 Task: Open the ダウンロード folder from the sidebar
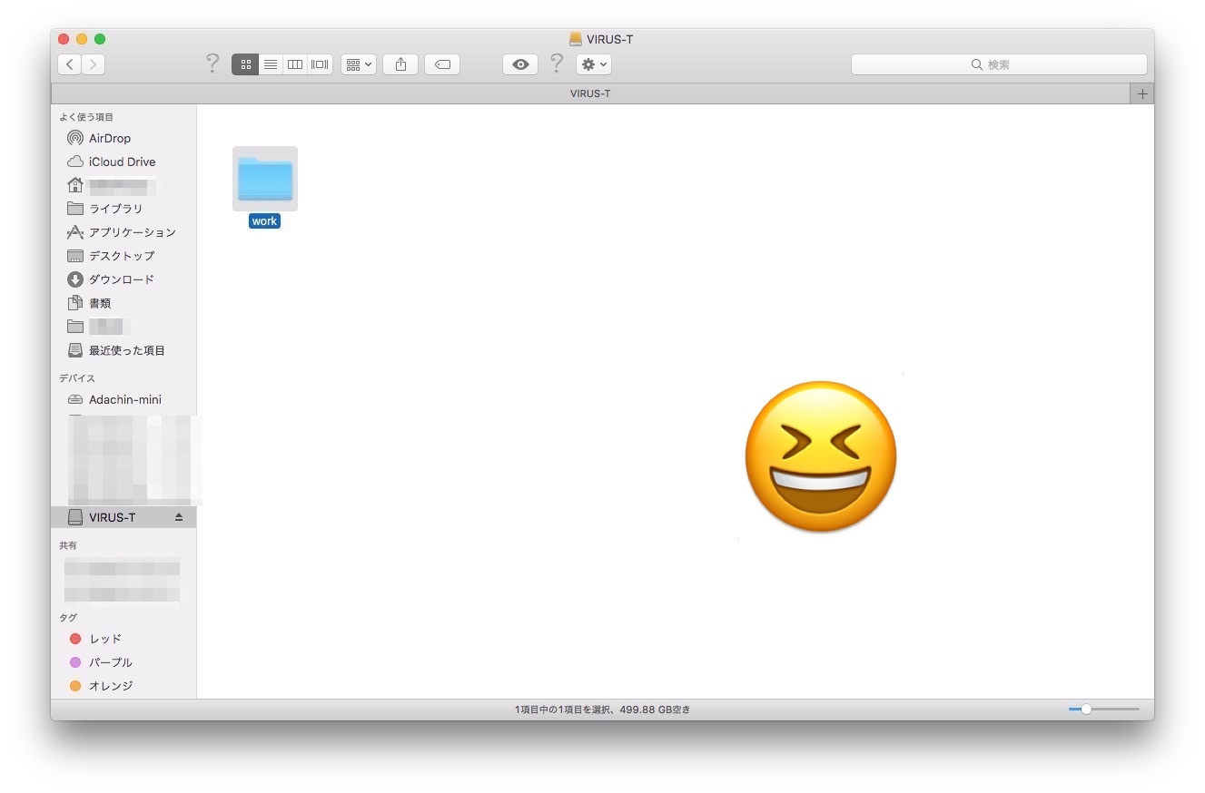tap(121, 279)
